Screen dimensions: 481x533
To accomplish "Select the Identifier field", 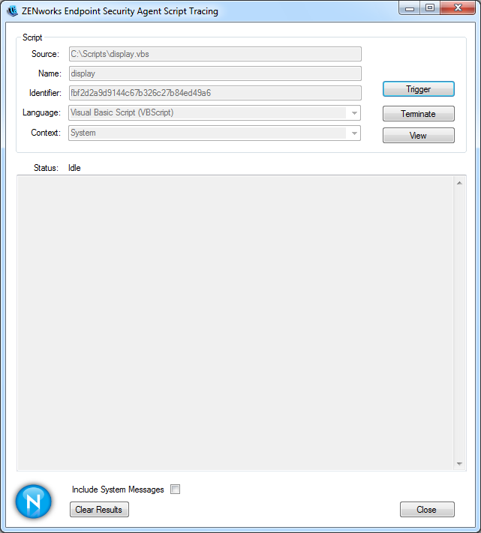I will click(215, 93).
